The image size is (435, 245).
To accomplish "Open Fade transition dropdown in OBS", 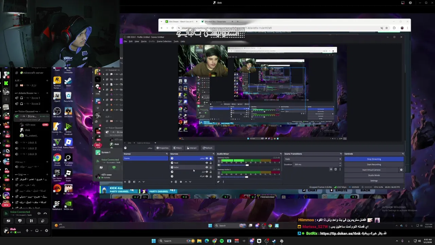I will pos(313,159).
